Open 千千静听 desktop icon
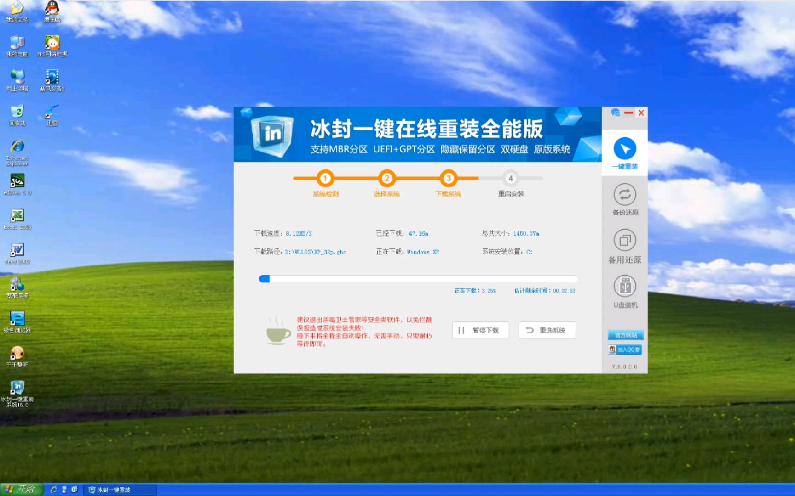Viewport: 795px width, 496px height. click(17, 357)
